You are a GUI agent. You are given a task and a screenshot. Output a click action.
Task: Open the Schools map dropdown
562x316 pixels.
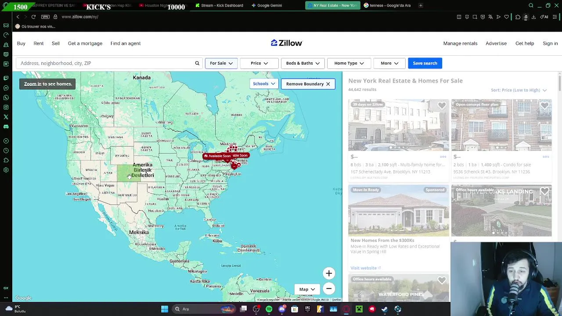pyautogui.click(x=264, y=84)
